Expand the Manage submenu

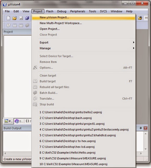84,48
